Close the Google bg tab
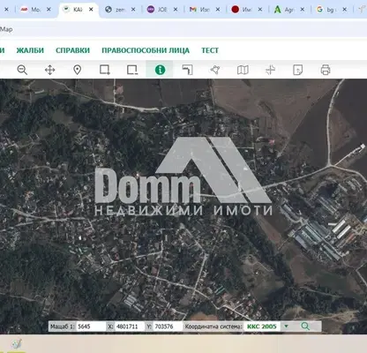The image size is (367, 353). pyautogui.click(x=344, y=10)
